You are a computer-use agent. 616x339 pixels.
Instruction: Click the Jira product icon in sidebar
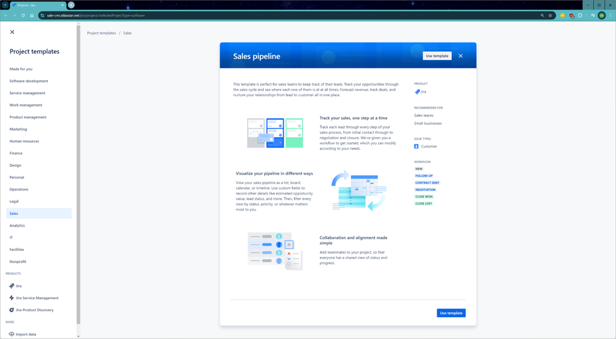pyautogui.click(x=11, y=286)
